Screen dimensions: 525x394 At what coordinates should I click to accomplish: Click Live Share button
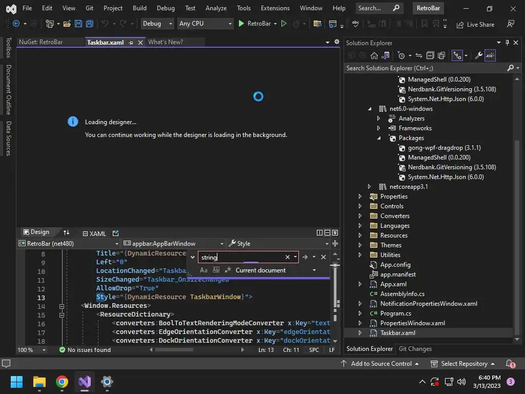pos(475,24)
